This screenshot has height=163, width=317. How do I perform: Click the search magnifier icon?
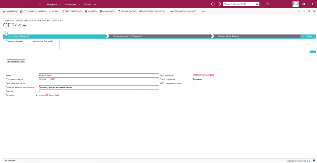click(257, 4)
